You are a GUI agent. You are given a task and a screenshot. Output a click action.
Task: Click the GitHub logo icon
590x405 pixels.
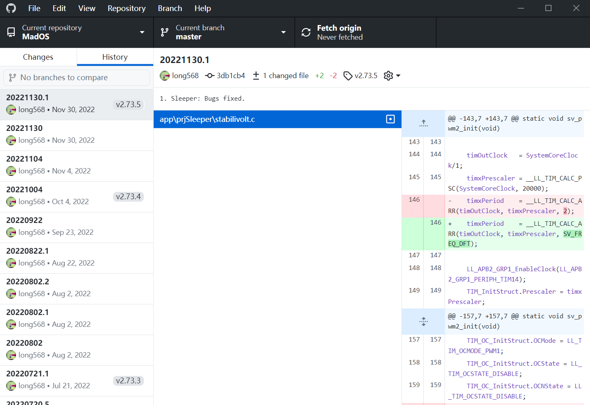pos(11,8)
